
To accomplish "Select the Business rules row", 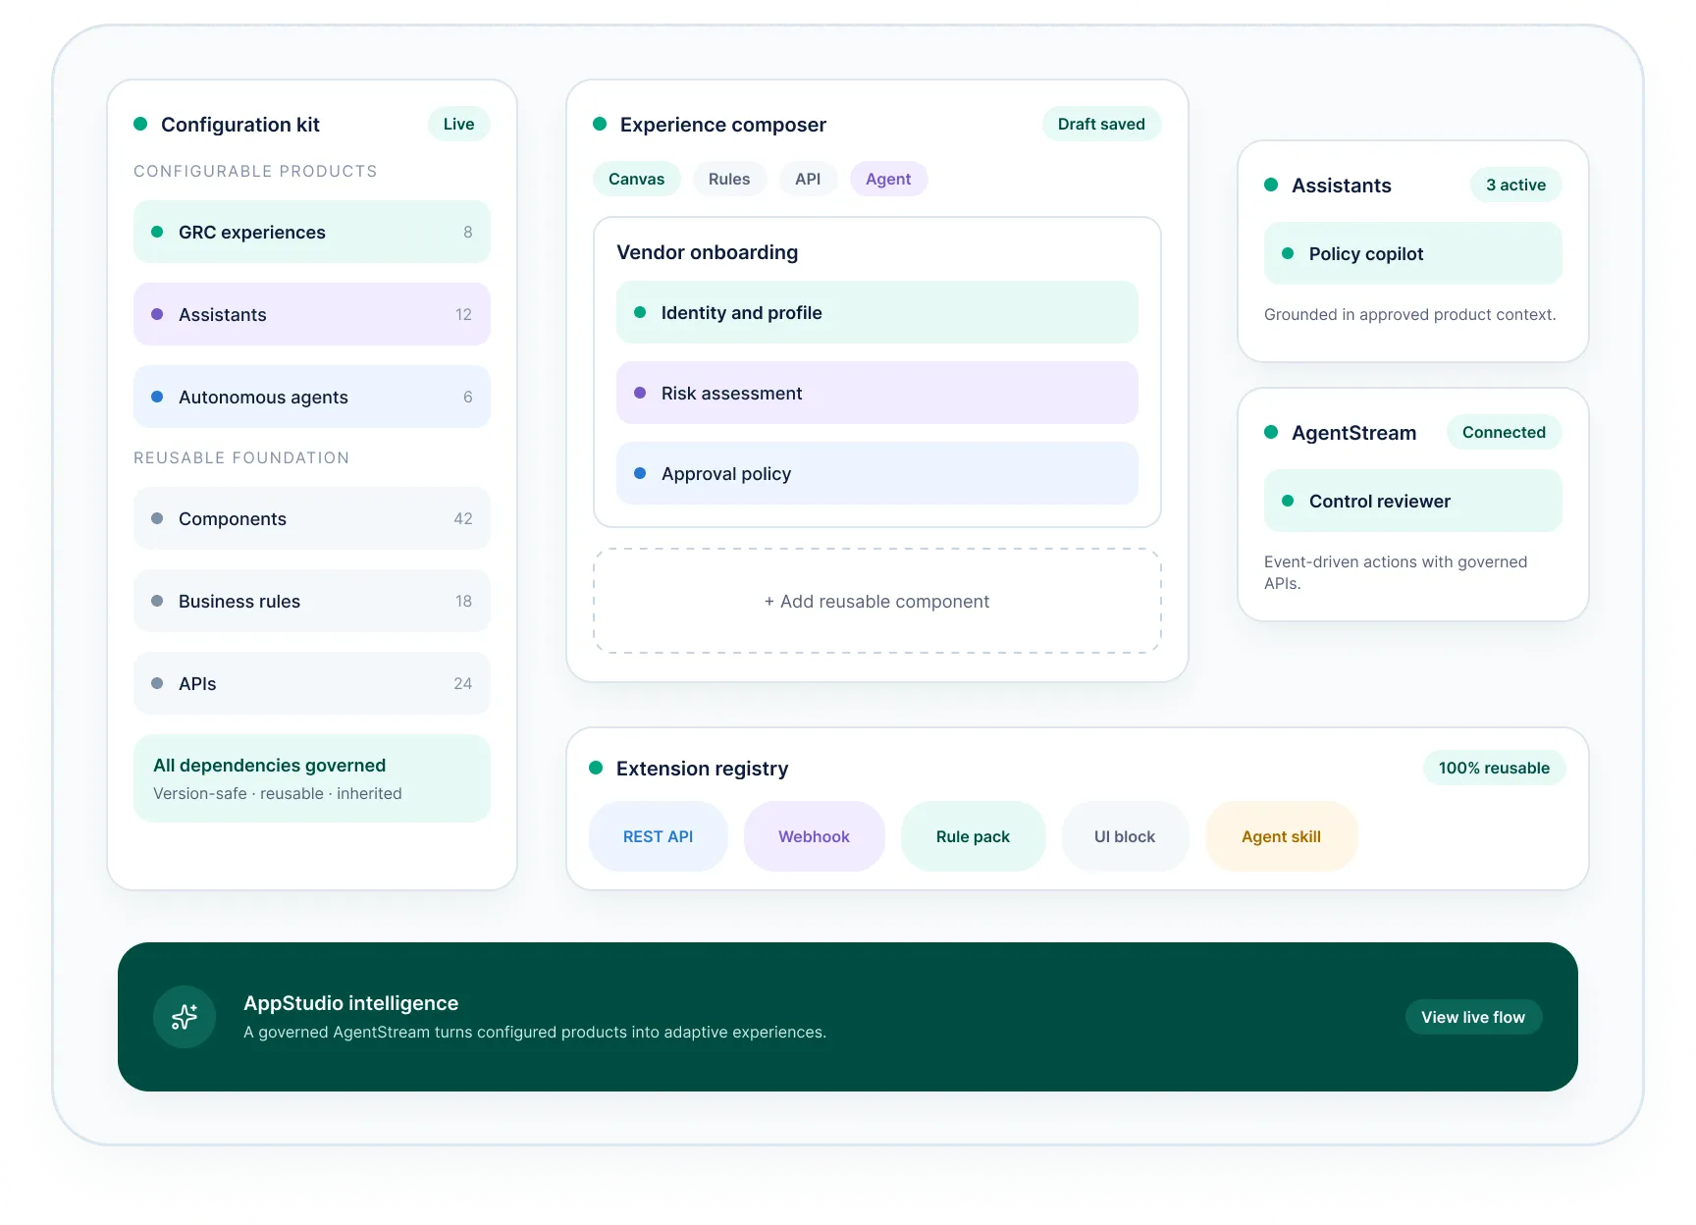I will pos(312,601).
